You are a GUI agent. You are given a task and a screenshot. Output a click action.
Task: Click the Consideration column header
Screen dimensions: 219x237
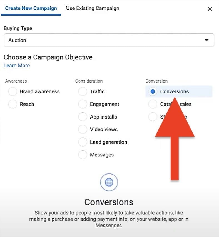89,81
